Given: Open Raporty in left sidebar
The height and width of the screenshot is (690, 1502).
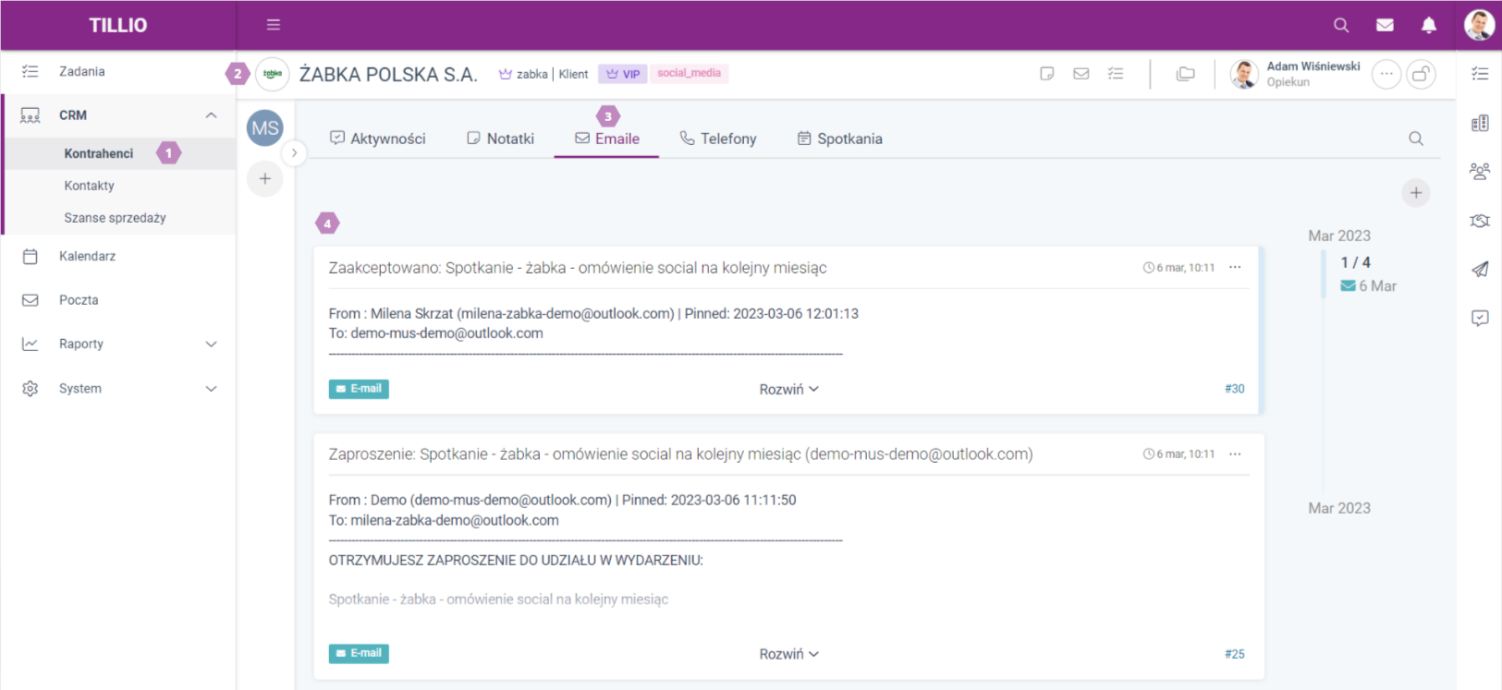Looking at the screenshot, I should pos(81,344).
